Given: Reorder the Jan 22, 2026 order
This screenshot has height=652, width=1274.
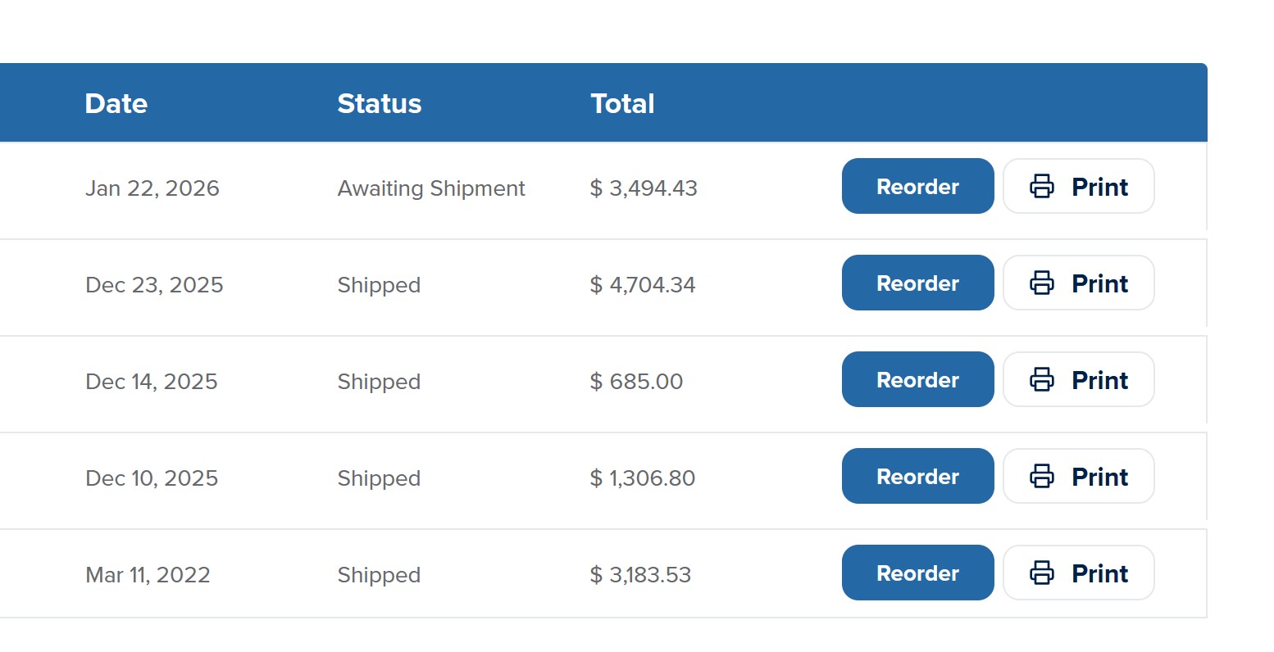Looking at the screenshot, I should click(x=917, y=187).
